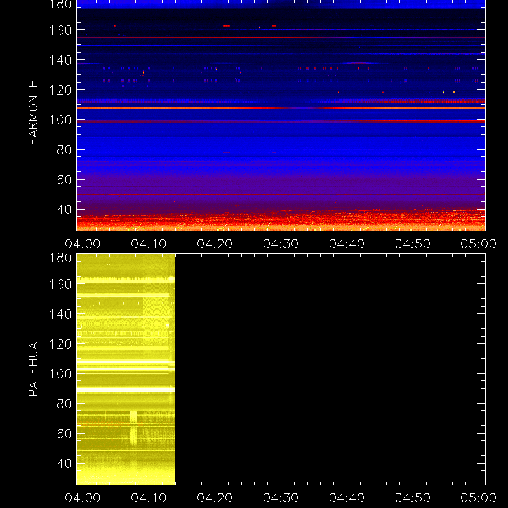Select the 100 tick label on Palehua axis
This screenshot has width=508, height=508.
point(60,374)
